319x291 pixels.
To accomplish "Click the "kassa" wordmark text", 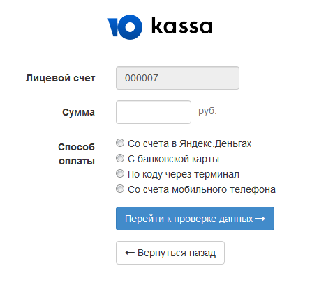I will pos(182,25).
